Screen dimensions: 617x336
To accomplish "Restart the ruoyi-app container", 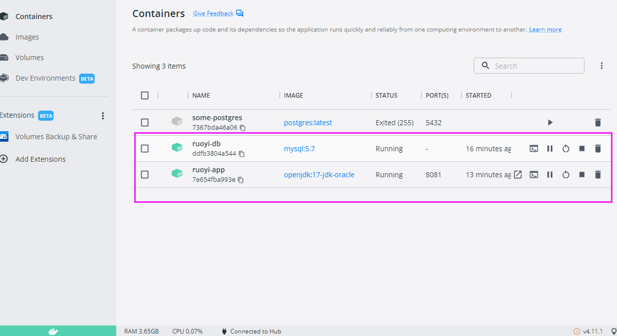I will click(566, 175).
